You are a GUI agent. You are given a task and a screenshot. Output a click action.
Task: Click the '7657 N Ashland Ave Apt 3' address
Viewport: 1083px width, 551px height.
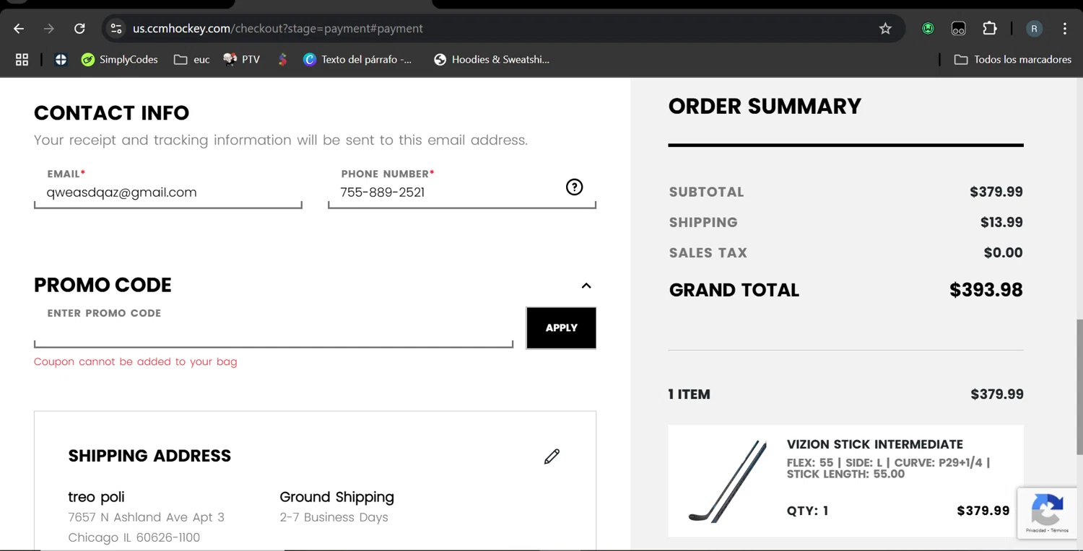[x=146, y=517]
